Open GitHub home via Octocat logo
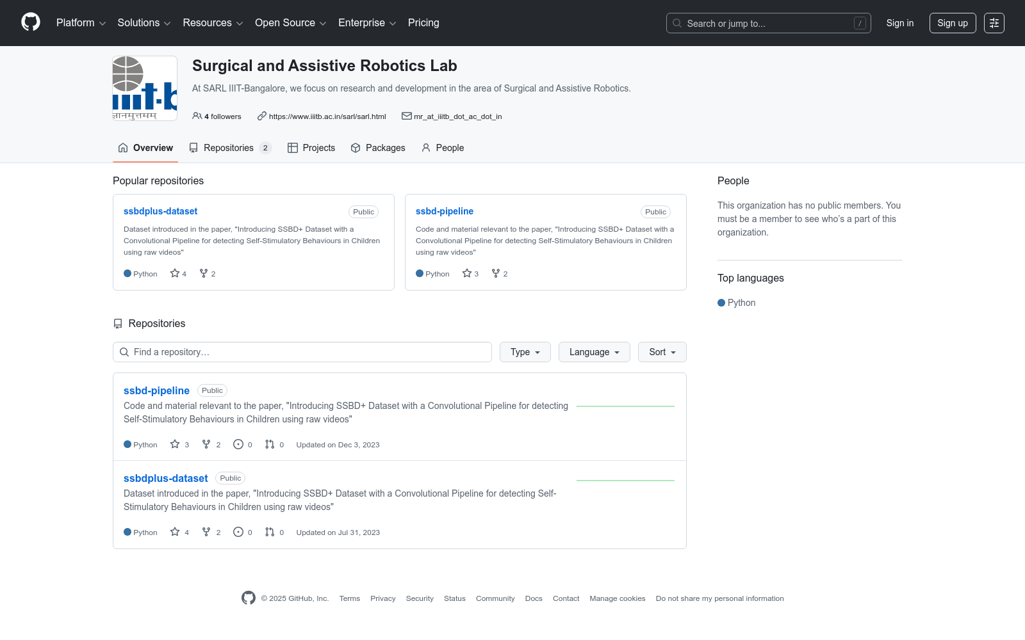1025x640 pixels. coord(31,22)
